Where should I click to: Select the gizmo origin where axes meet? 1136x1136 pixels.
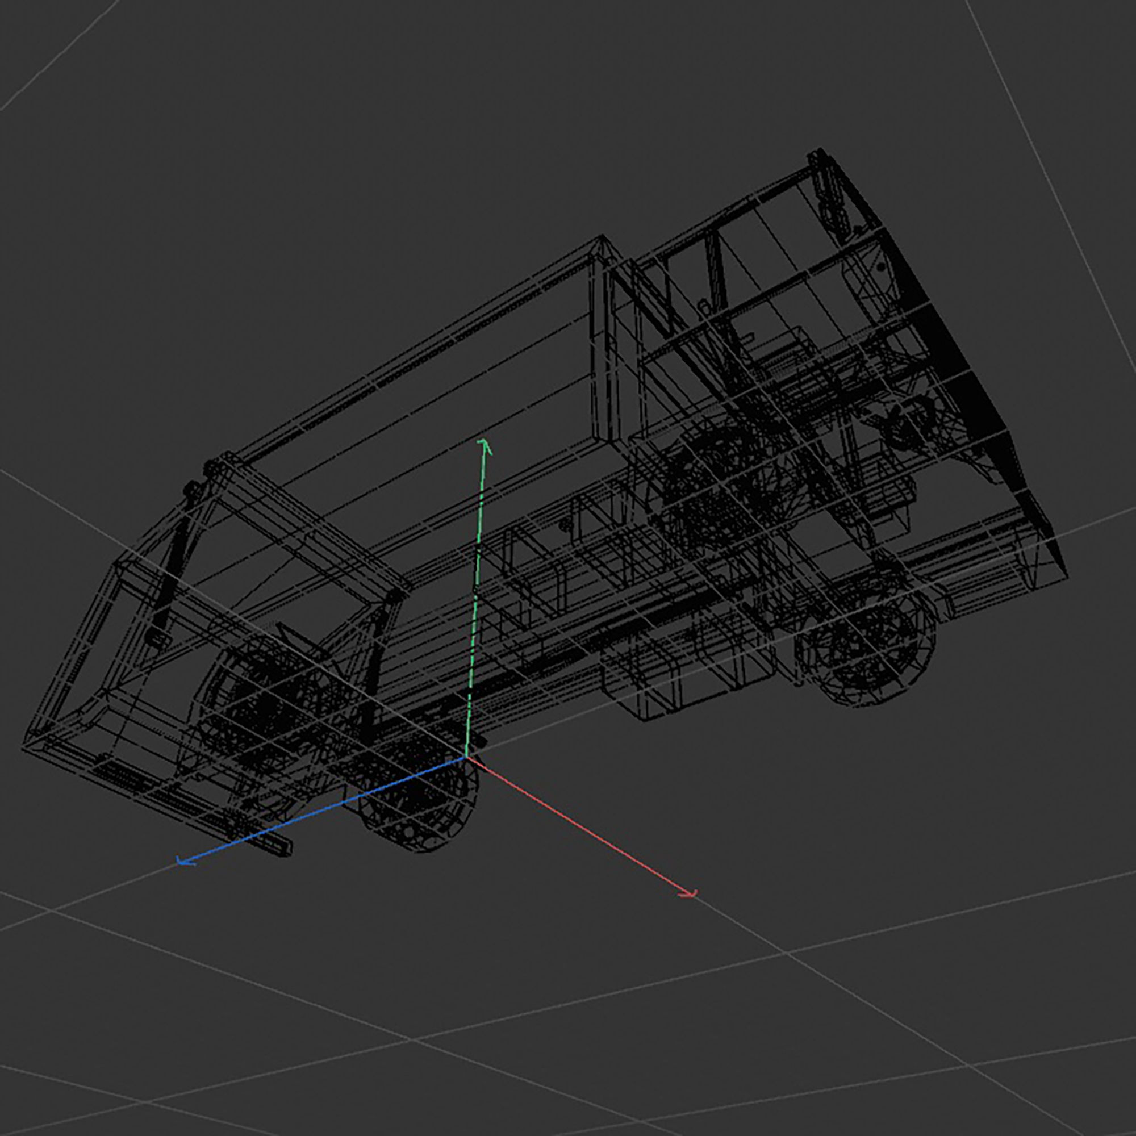[465, 758]
